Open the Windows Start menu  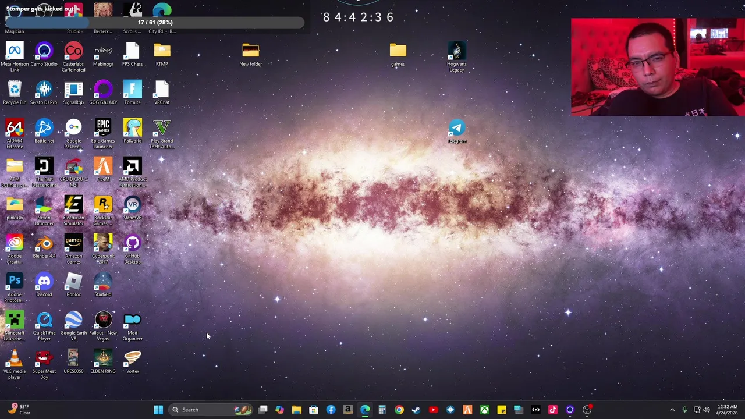coord(158,410)
